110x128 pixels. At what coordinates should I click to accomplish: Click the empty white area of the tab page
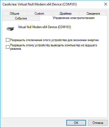(55, 83)
